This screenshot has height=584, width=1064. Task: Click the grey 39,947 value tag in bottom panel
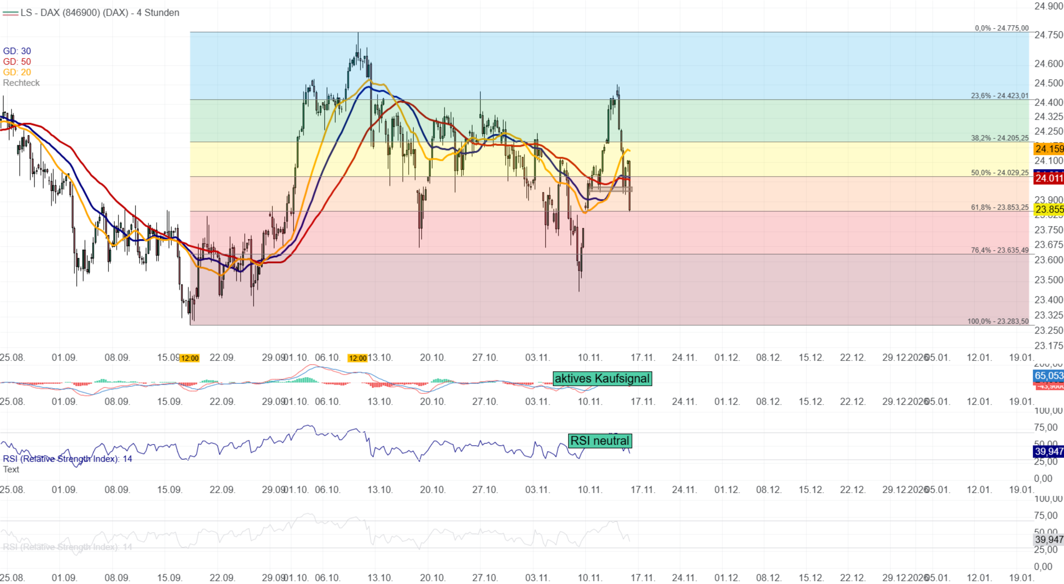[1048, 539]
